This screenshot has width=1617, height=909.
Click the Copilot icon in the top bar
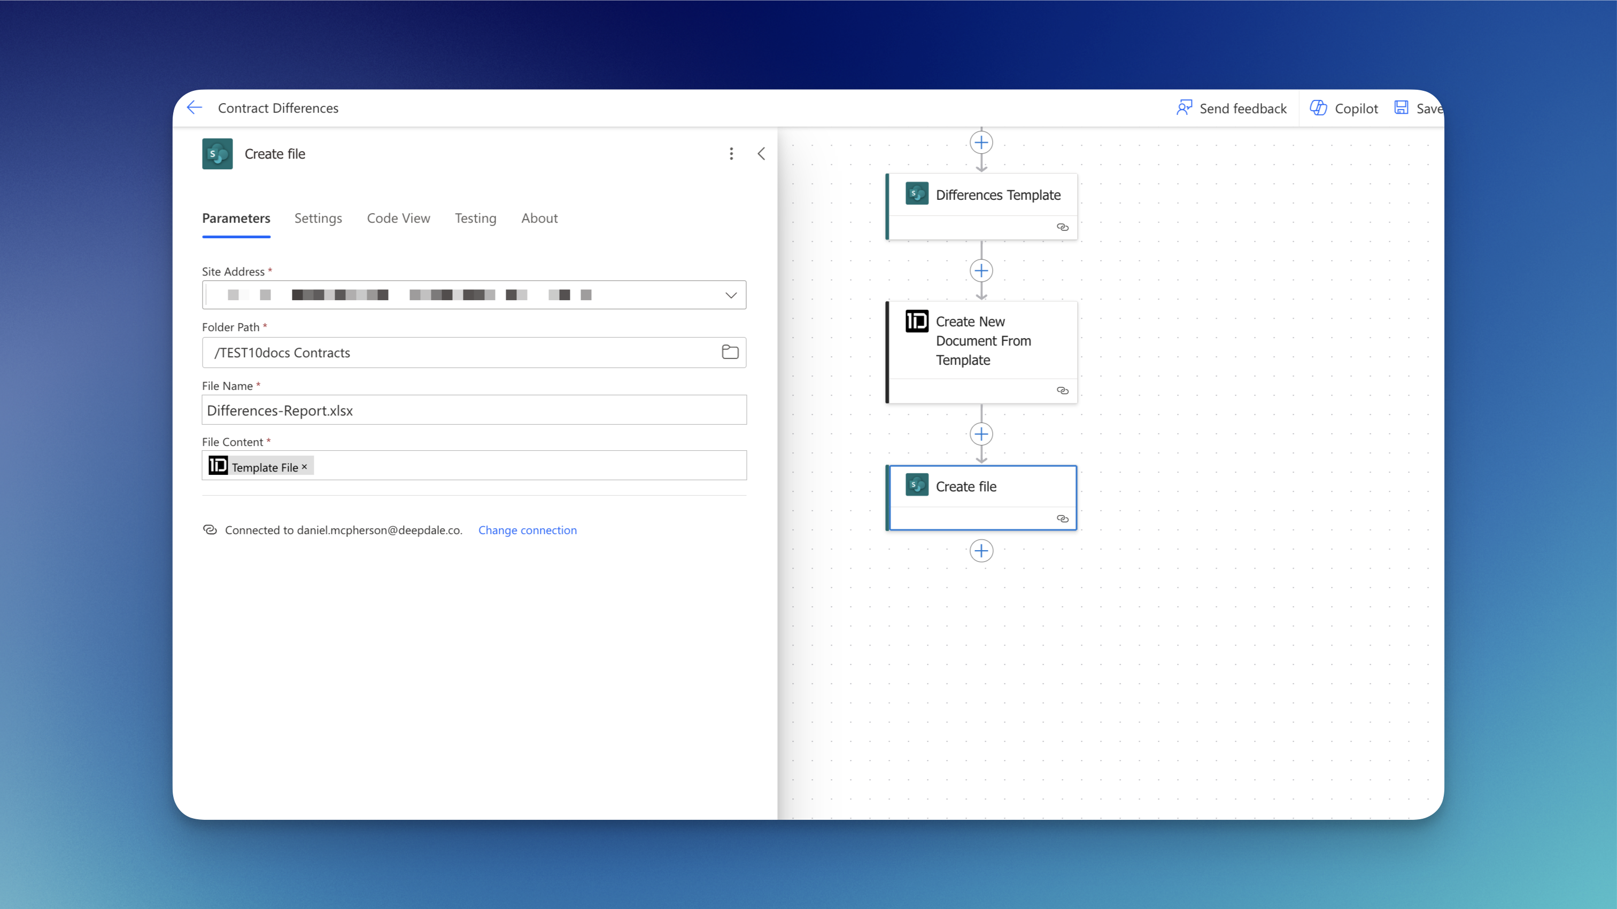(x=1318, y=108)
